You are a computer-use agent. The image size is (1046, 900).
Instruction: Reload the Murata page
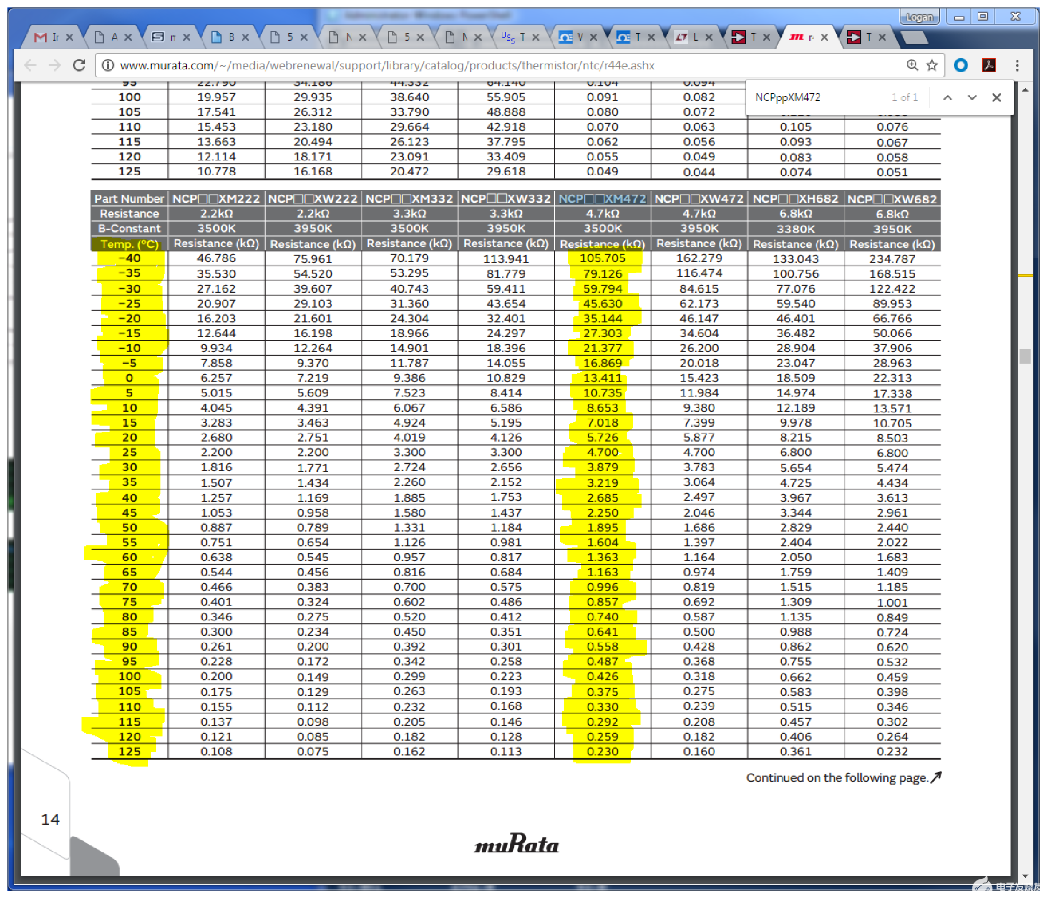tap(79, 66)
